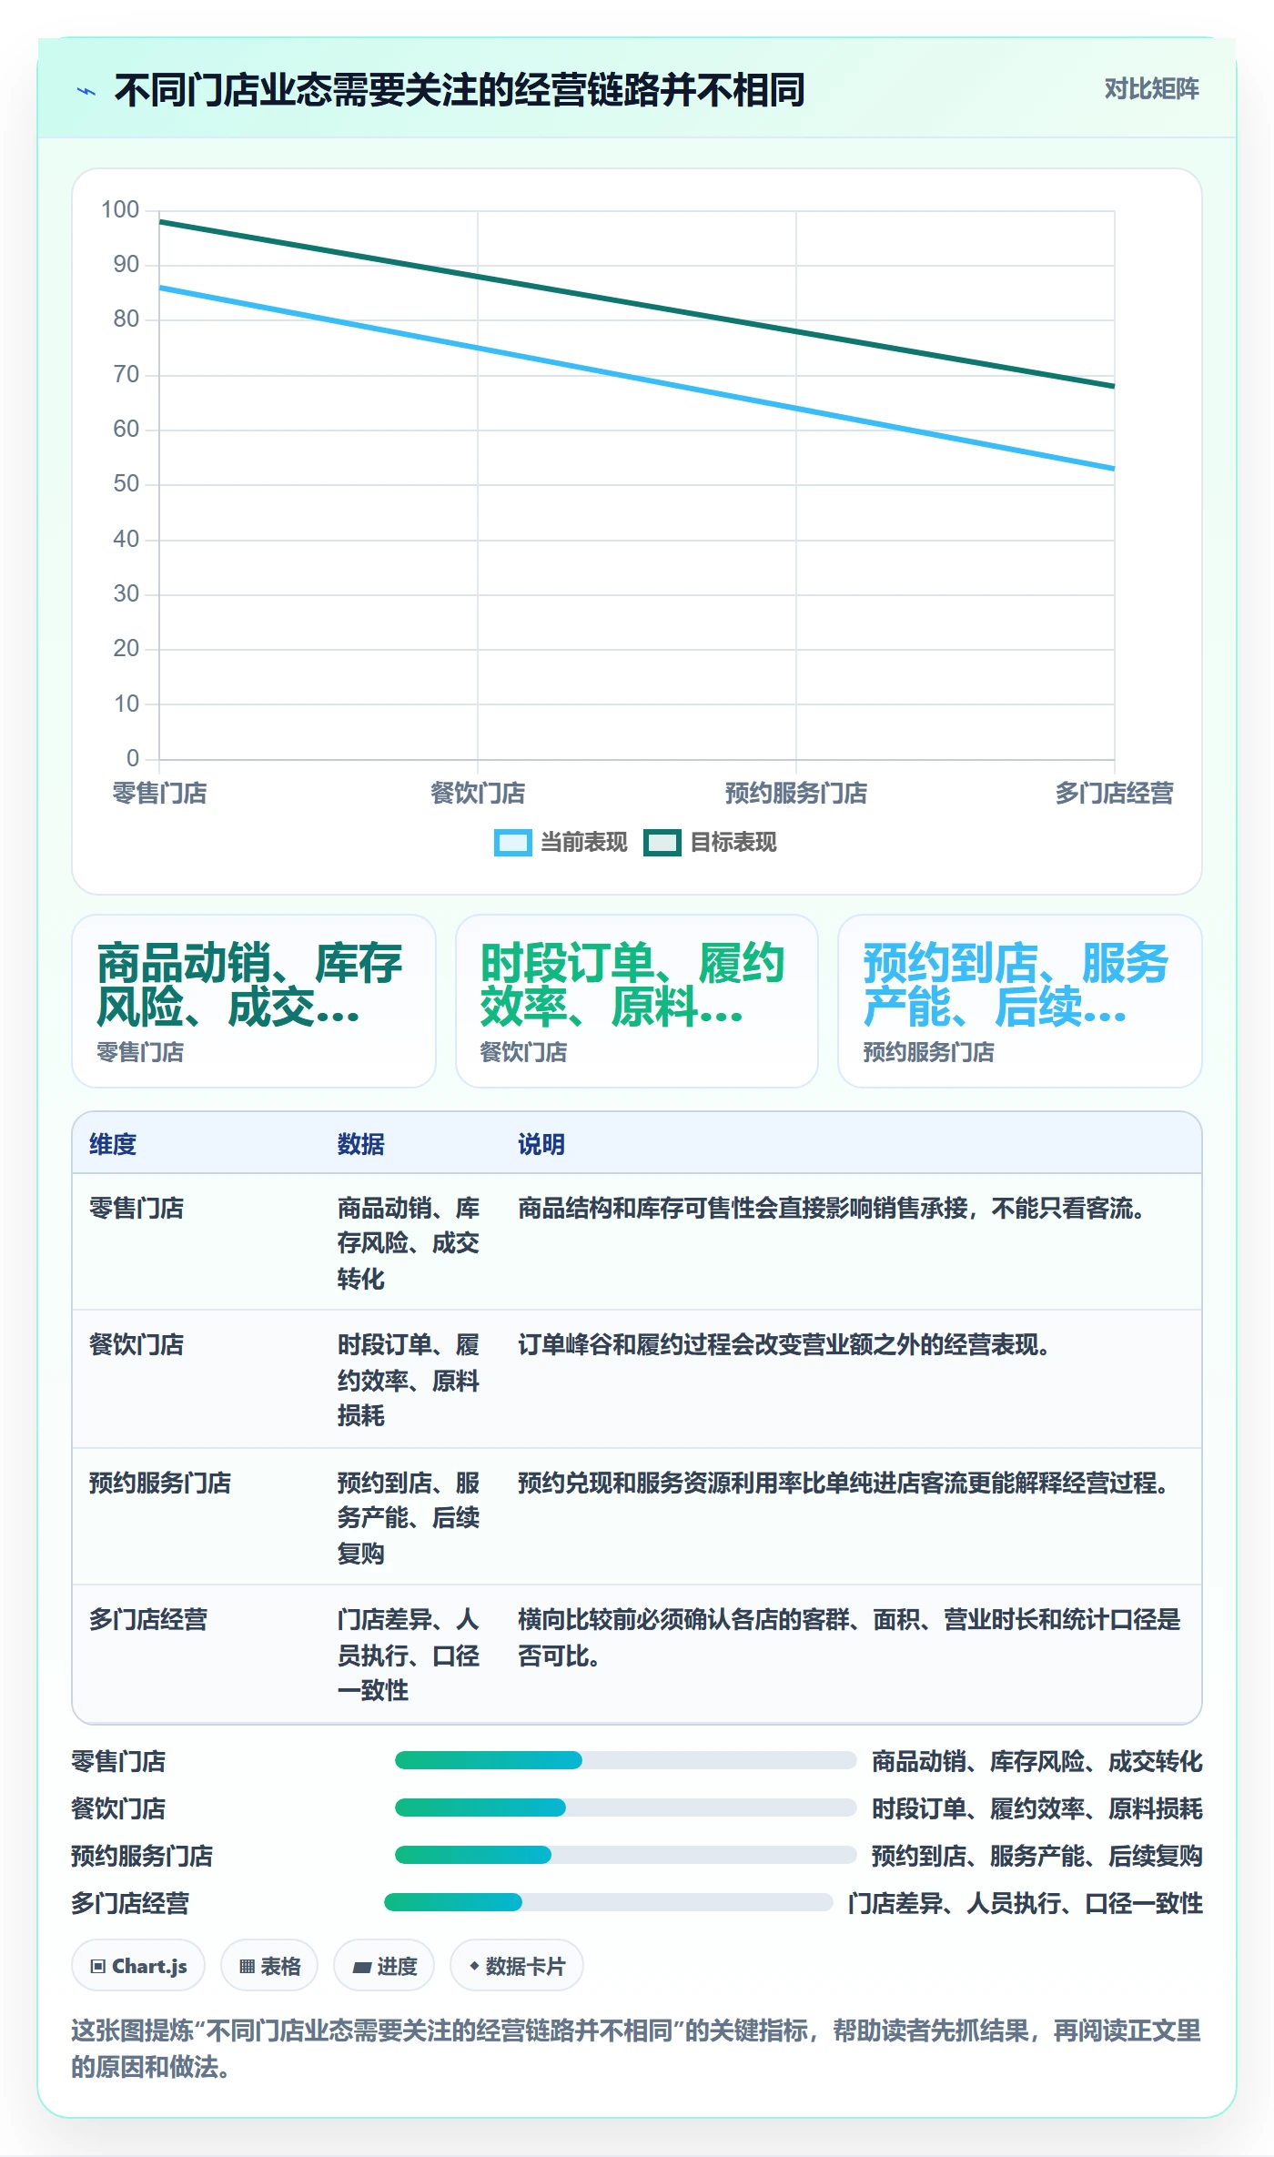Click progress label 商品动销、库存风险、成交转化
This screenshot has width=1274, height=2157.
[x=1037, y=1761]
